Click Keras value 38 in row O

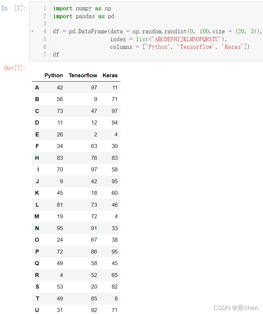point(114,240)
